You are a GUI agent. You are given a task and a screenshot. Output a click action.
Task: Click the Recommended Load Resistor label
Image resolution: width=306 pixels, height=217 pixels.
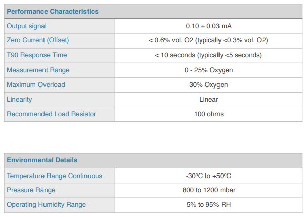tap(51, 114)
